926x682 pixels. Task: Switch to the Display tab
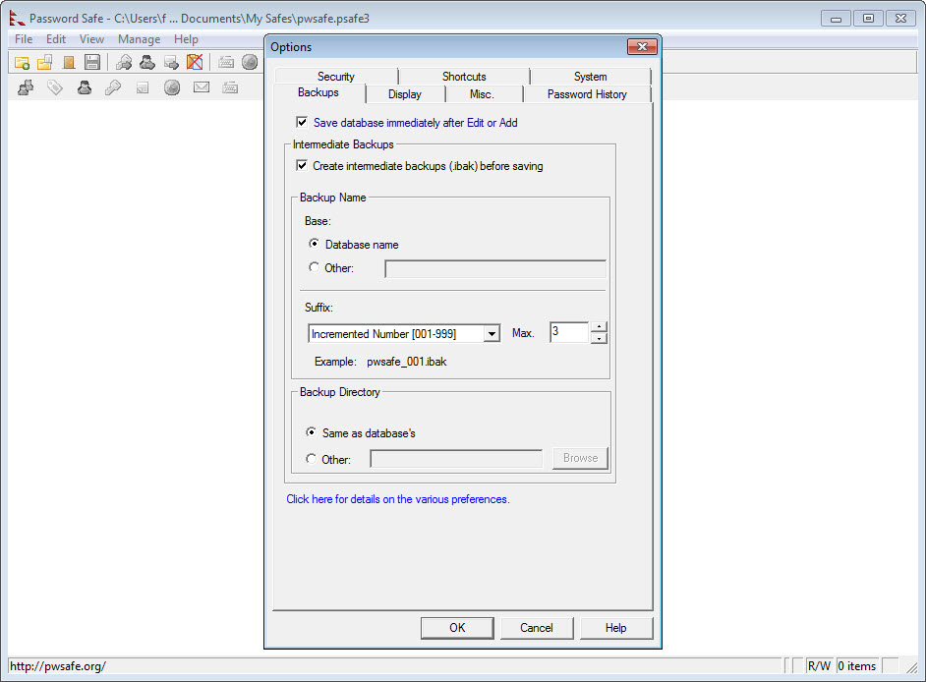tap(405, 94)
